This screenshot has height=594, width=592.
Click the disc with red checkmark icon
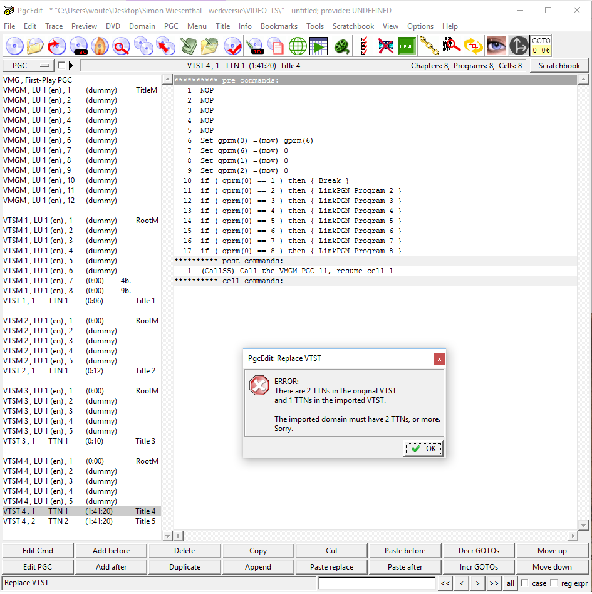pos(232,46)
